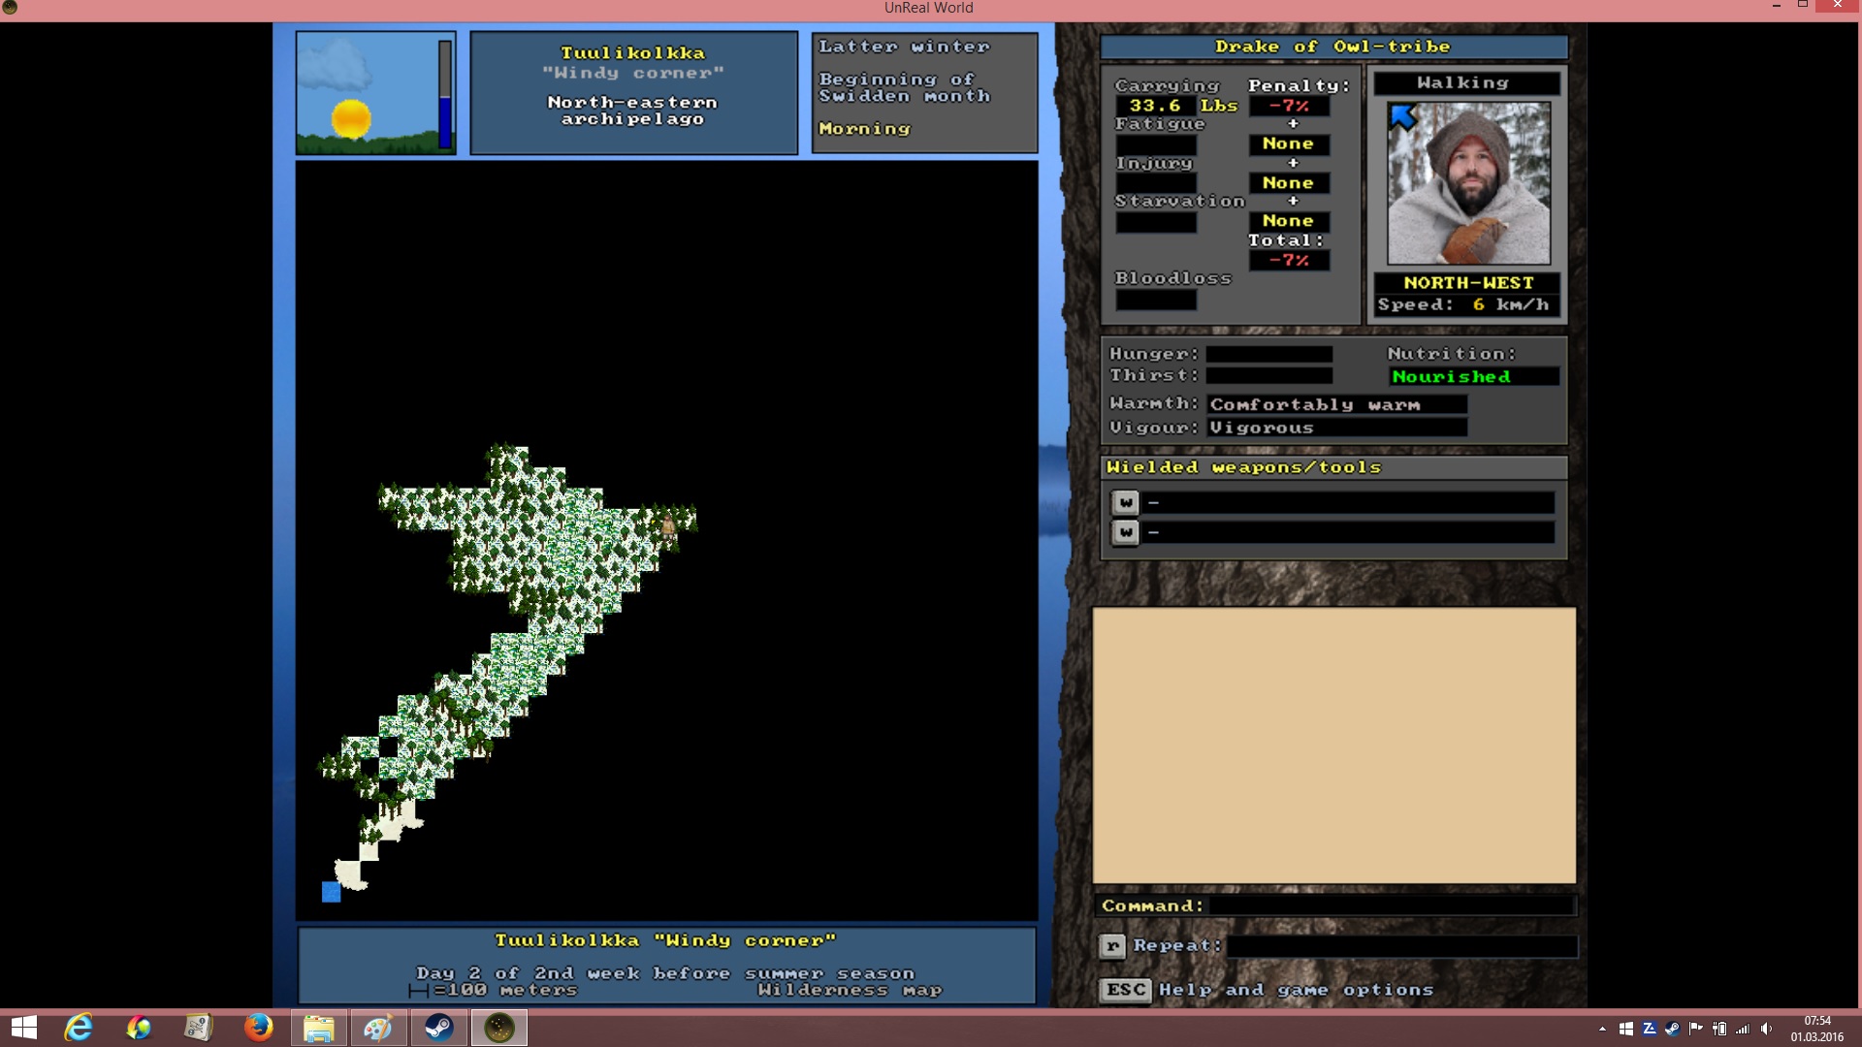Click the second wielded weapon slot key

[x=1125, y=532]
